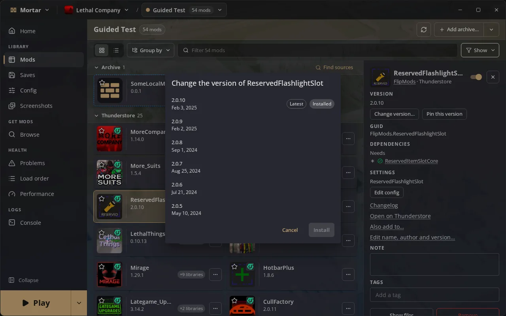Viewport: 506px width, 316px height.
Task: Open more options for HotbarPlus
Action: [x=348, y=274]
